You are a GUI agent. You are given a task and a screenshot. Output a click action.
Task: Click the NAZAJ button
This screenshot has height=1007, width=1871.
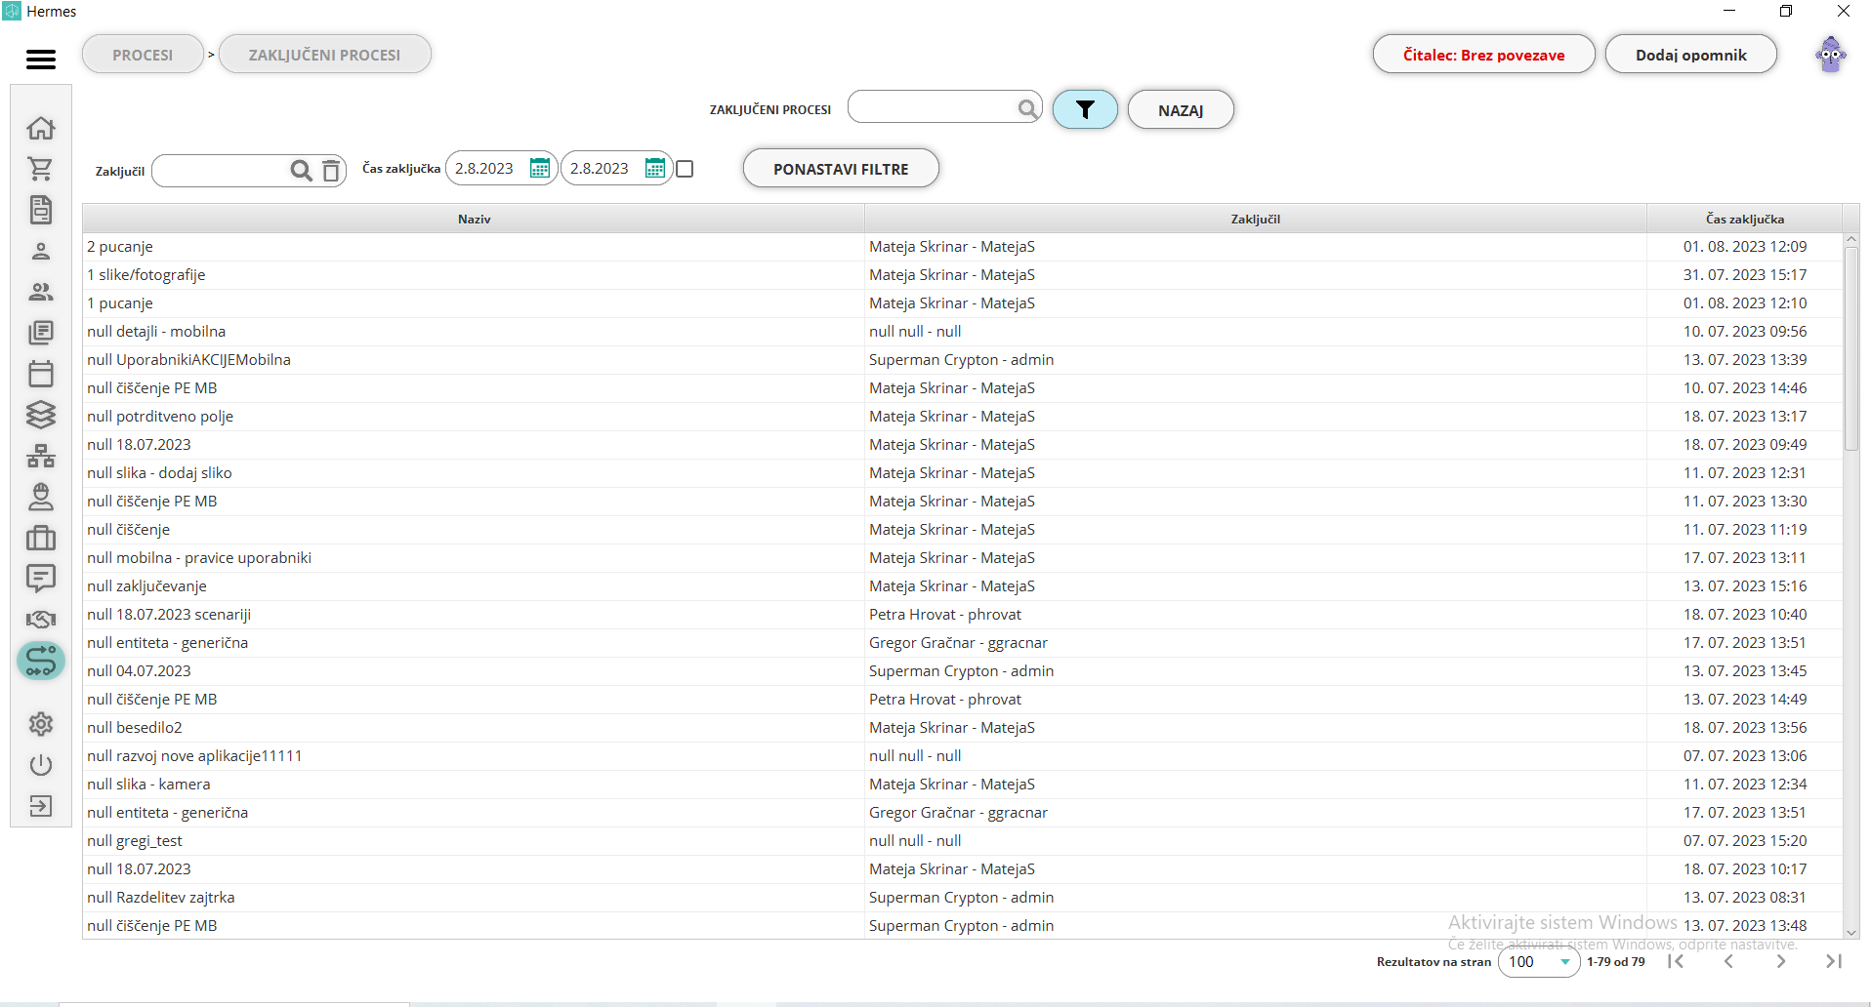[x=1181, y=109]
